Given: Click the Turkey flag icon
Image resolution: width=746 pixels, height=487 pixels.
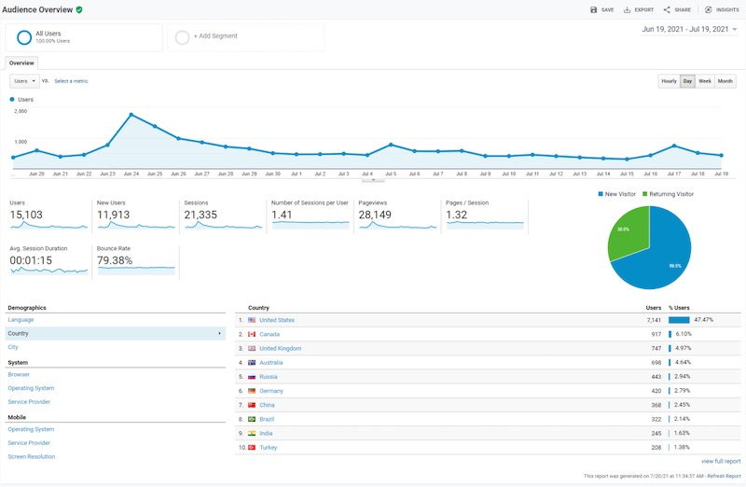Looking at the screenshot, I should click(x=252, y=448).
